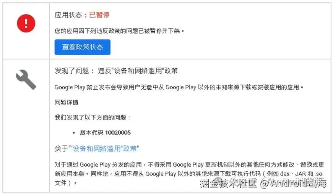The height and width of the screenshot is (195, 333).
Task: Click the red exclamation alert icon
Action: pyautogui.click(x=26, y=23)
